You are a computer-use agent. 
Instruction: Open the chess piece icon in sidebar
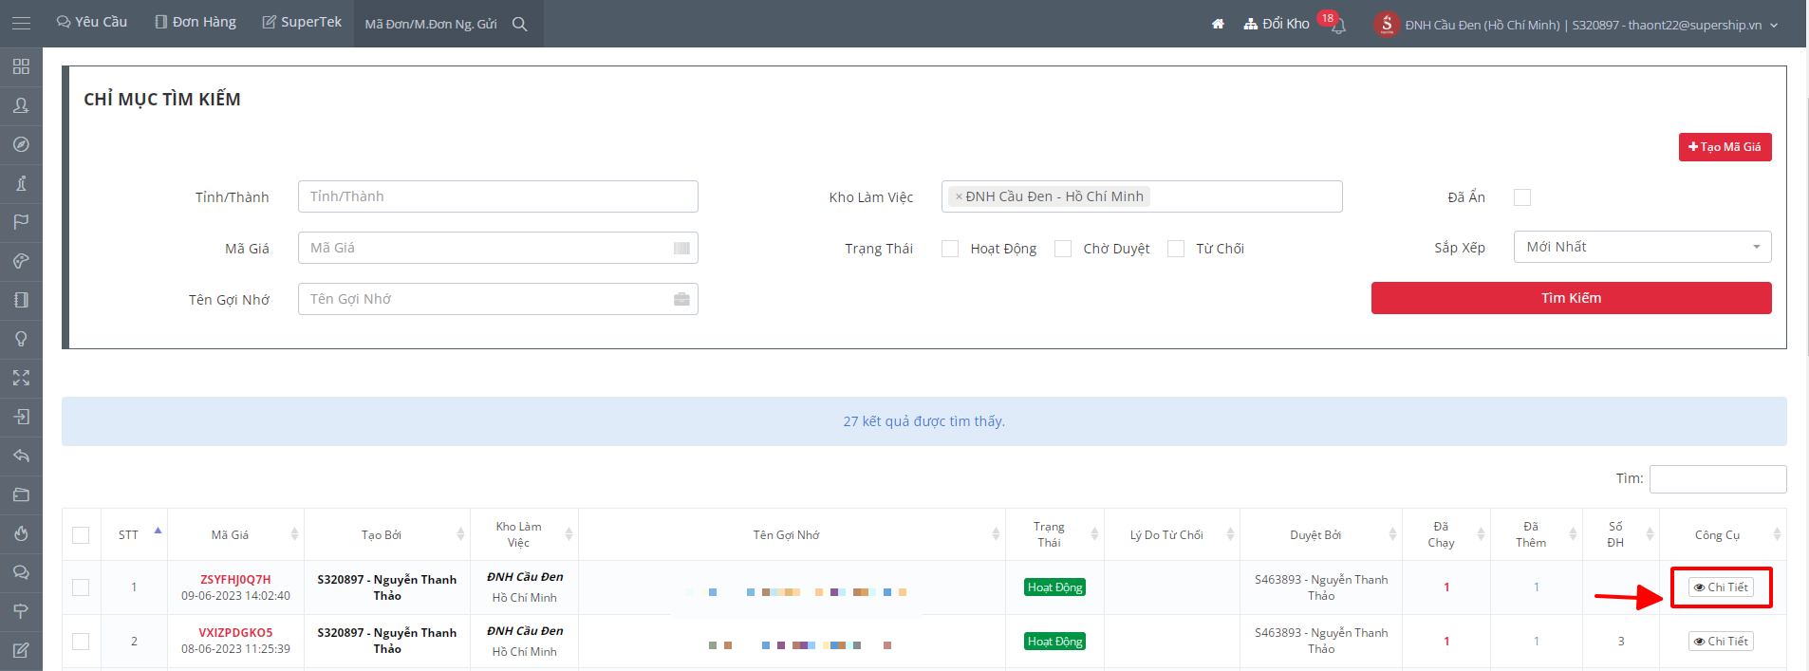[x=21, y=183]
